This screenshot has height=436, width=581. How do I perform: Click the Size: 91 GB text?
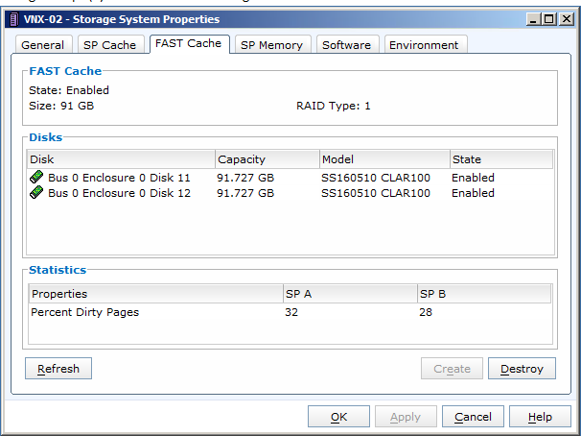point(61,106)
